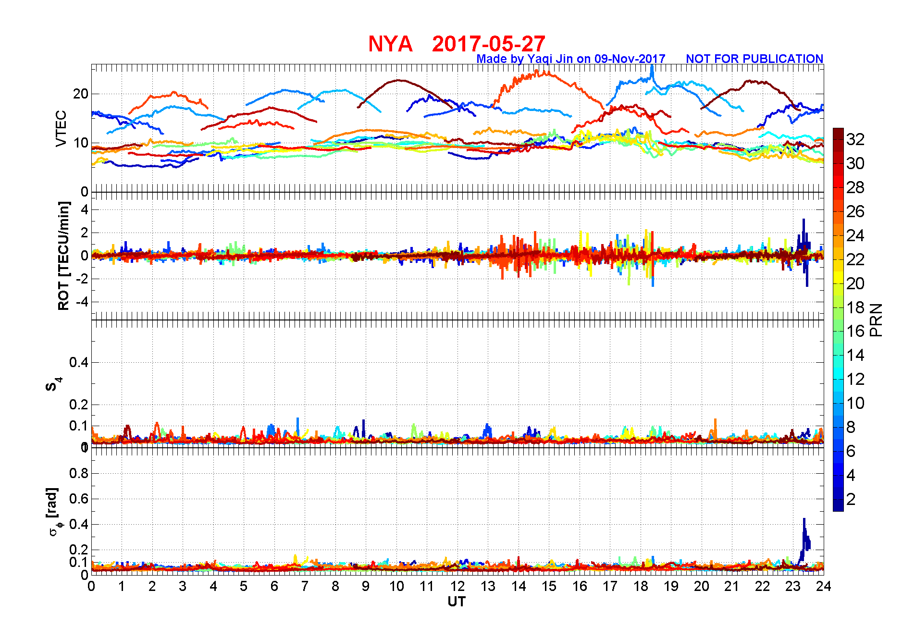Click the PRN colorbar at value 32
This screenshot has height=639, width=915.
[838, 139]
